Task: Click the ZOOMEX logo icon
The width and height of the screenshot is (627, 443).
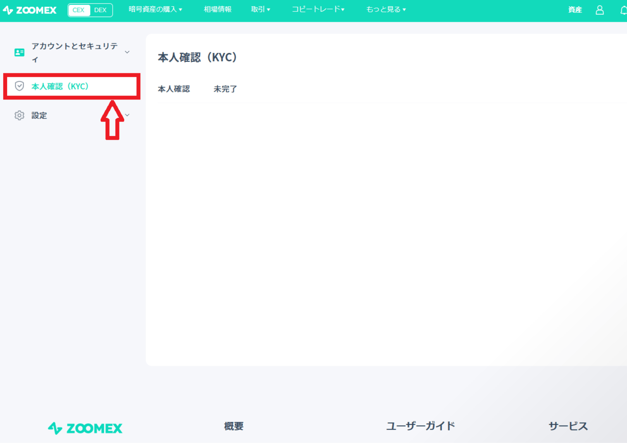Action: 8,9
